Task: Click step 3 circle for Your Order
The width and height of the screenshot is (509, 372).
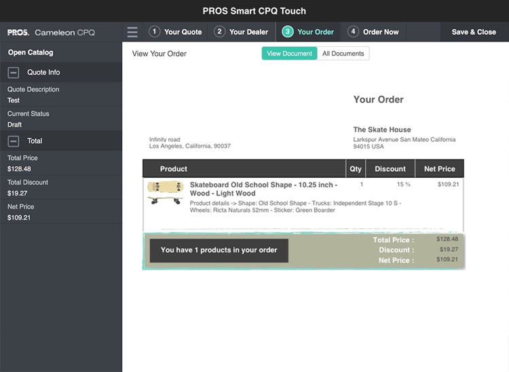Action: (x=288, y=32)
